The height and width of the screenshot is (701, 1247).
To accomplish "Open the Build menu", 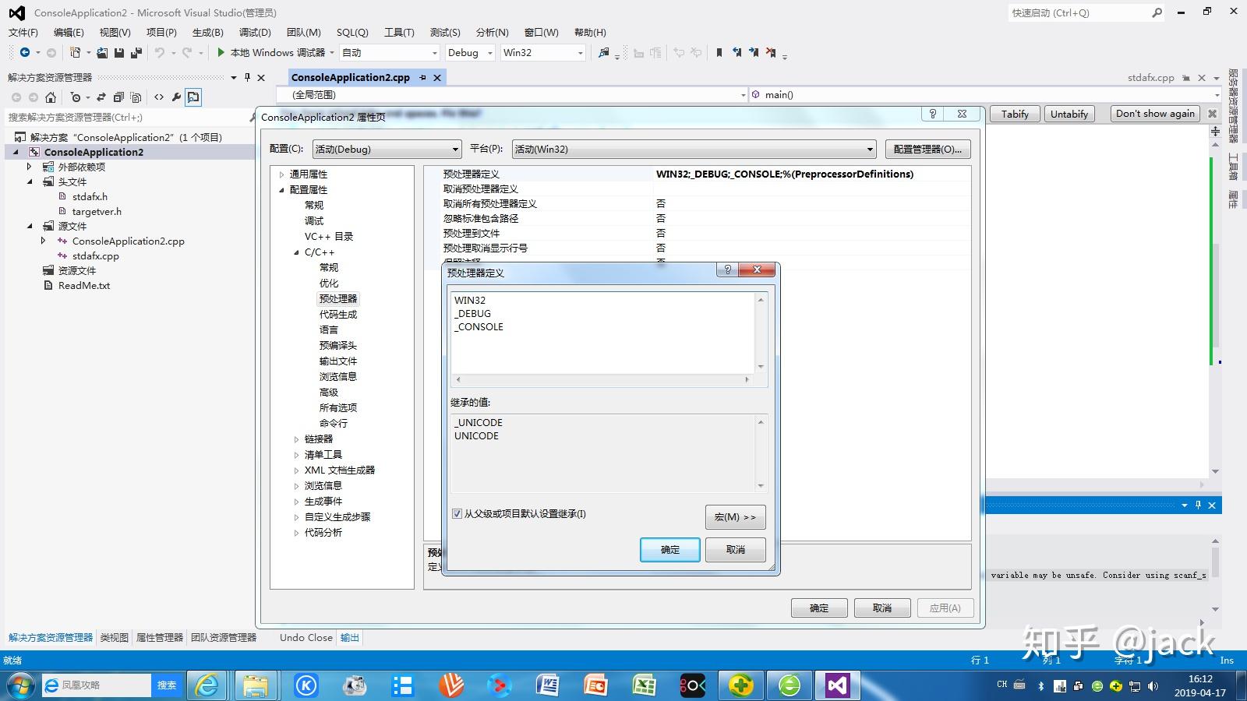I will click(x=207, y=33).
